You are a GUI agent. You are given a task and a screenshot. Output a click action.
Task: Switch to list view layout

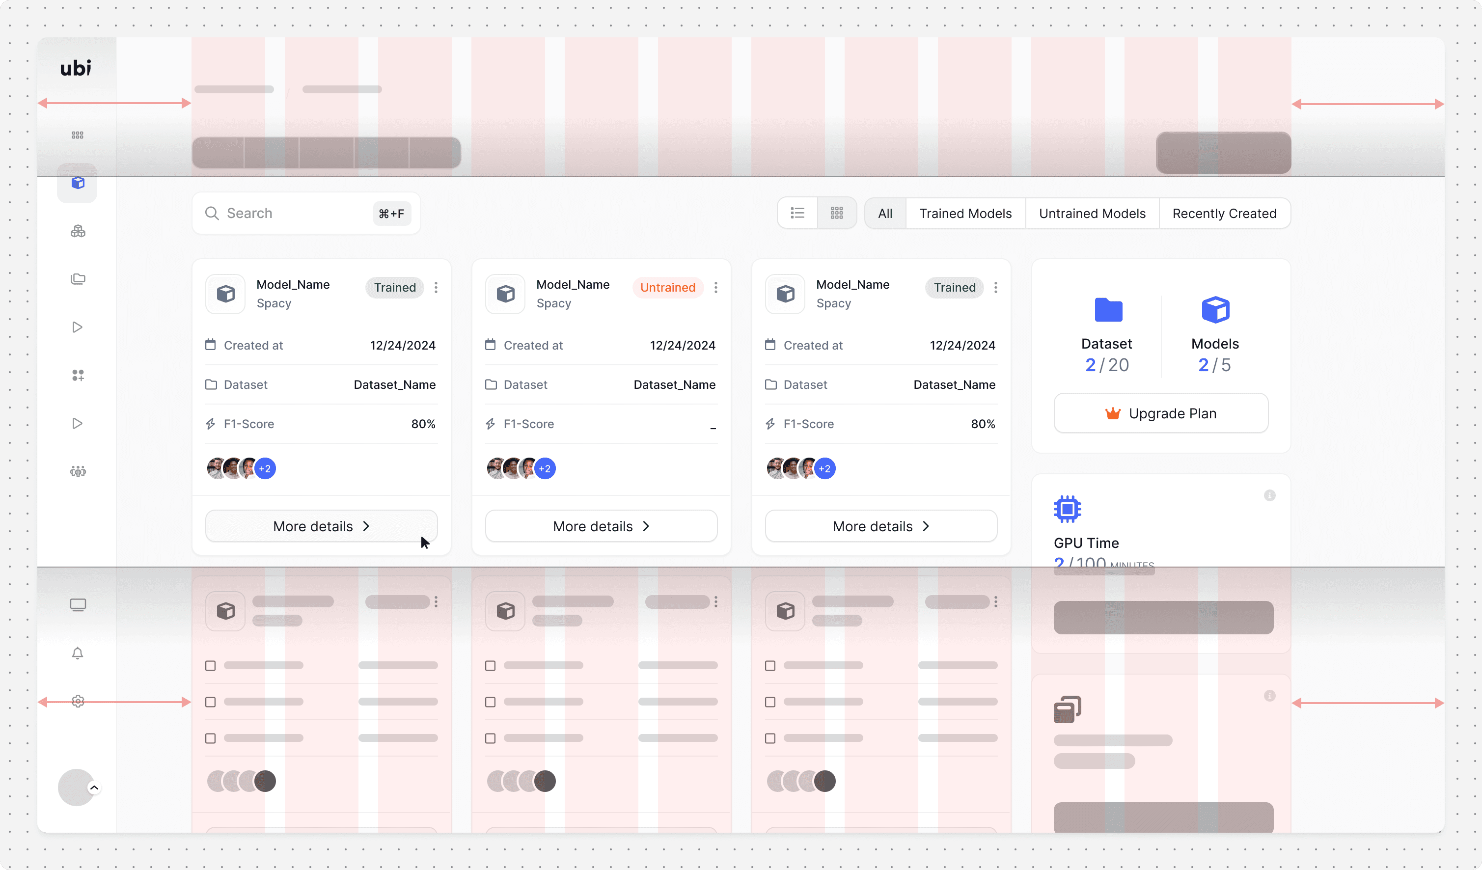[797, 213]
